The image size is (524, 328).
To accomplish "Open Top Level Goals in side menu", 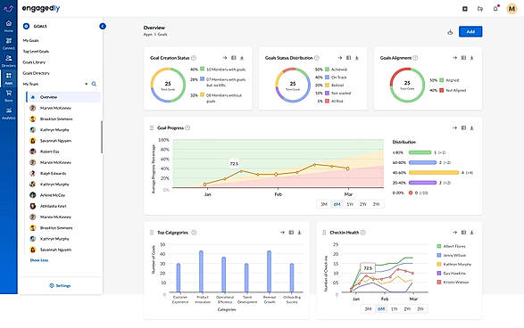I will point(36,52).
